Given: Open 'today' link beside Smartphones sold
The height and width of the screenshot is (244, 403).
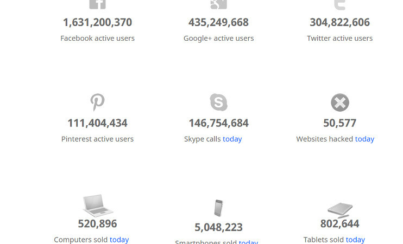Looking at the screenshot, I should pyautogui.click(x=248, y=242).
